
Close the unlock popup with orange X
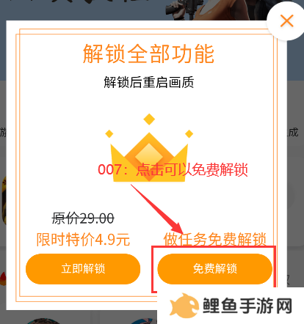coord(286,21)
